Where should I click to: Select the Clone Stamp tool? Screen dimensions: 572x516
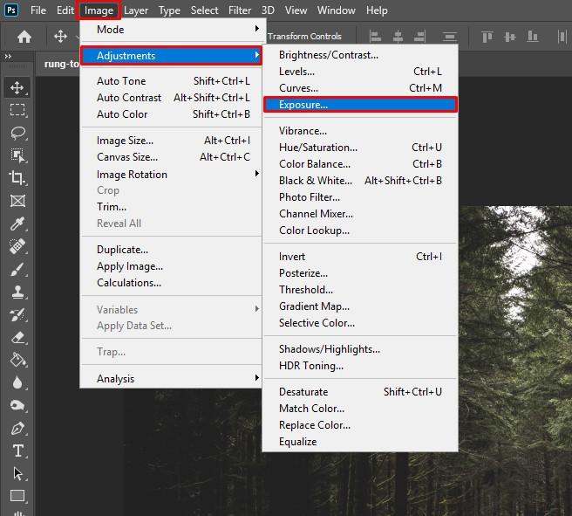click(17, 292)
